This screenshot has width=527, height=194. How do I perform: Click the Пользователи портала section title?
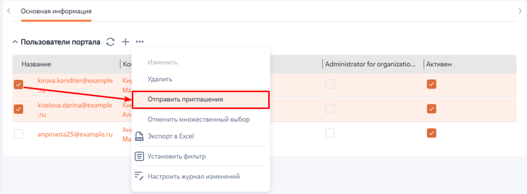point(61,42)
